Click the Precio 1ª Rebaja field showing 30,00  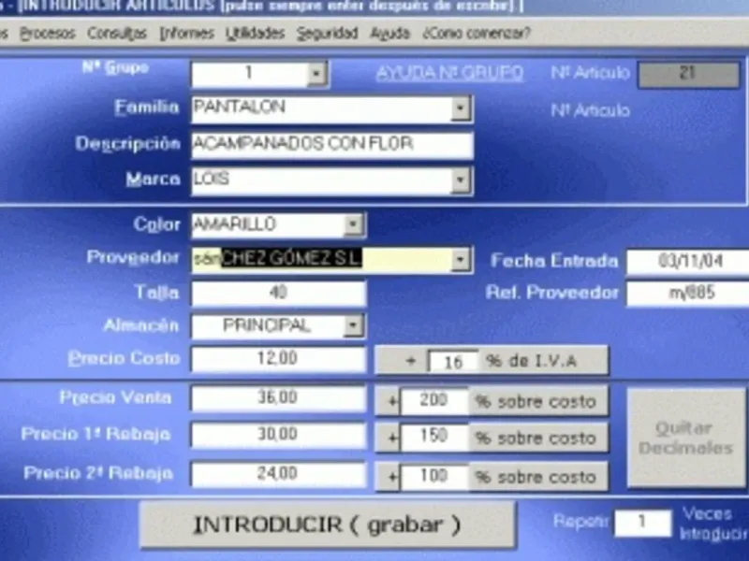tap(278, 435)
